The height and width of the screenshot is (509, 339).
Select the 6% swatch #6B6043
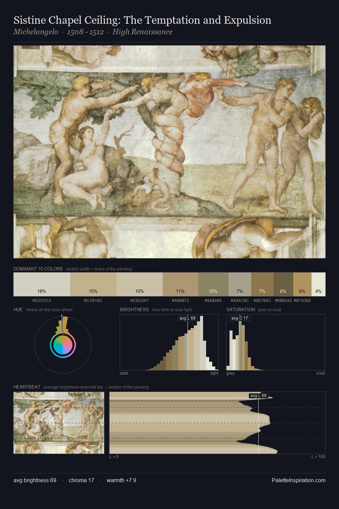283,284
